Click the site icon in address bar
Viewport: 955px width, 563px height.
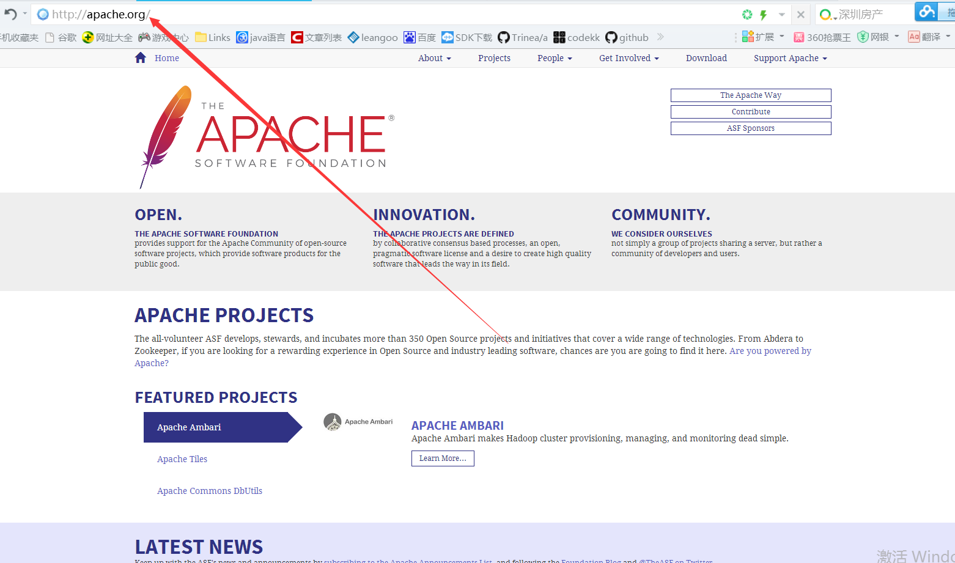(43, 15)
